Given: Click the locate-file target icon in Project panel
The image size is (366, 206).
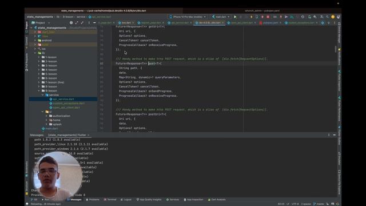Looking at the screenshot, I should (x=71, y=23).
